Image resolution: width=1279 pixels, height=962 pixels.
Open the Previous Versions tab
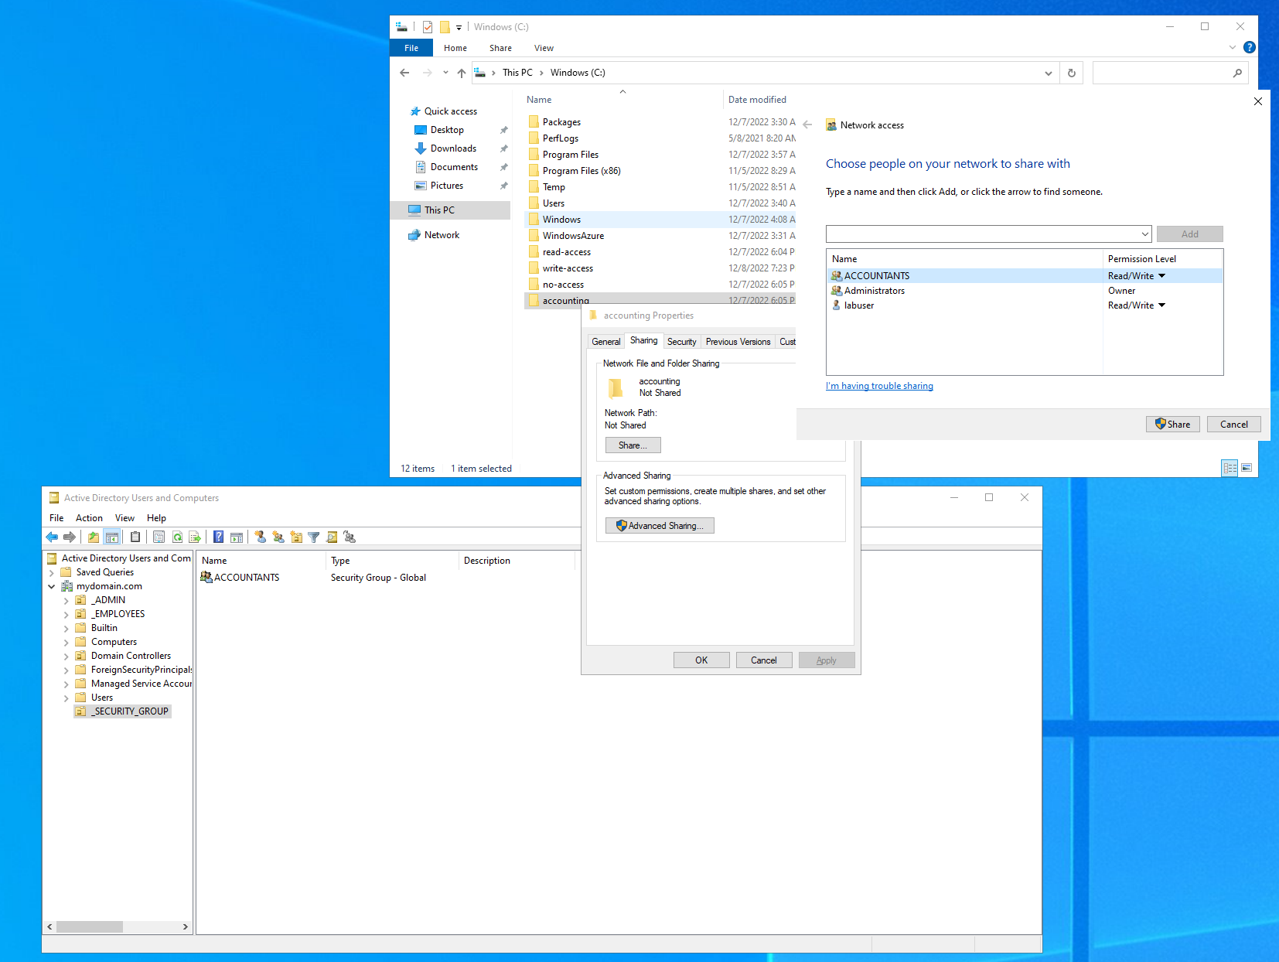[x=738, y=341]
